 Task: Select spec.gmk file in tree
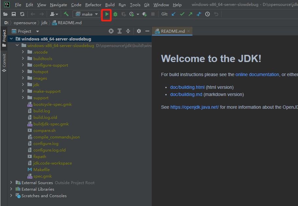coord(42,176)
